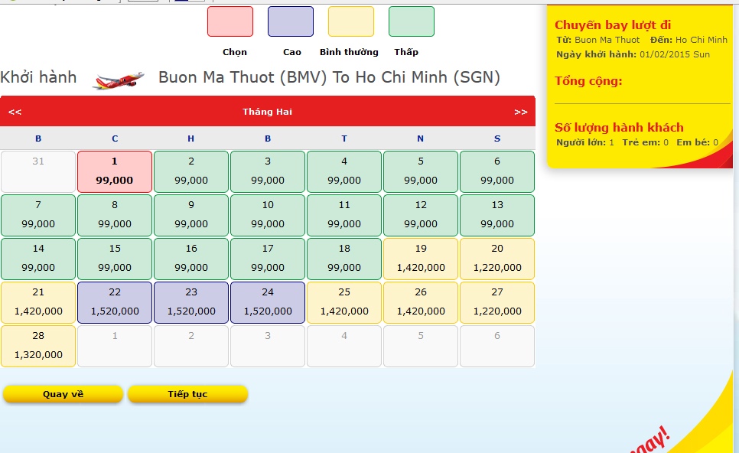The width and height of the screenshot is (739, 453).
Task: Select February 28 with fare 1,320,000
Action: [38, 346]
